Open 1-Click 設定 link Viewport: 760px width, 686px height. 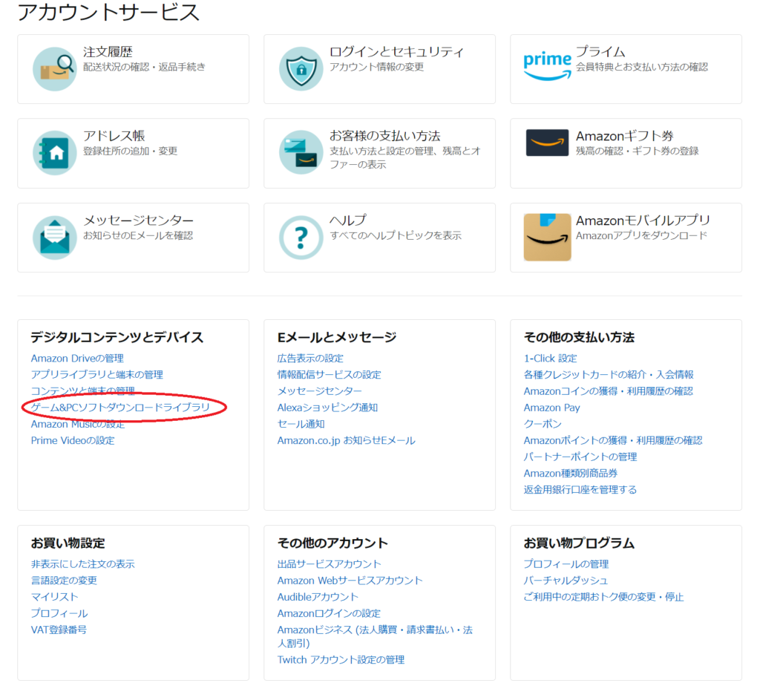[550, 359]
